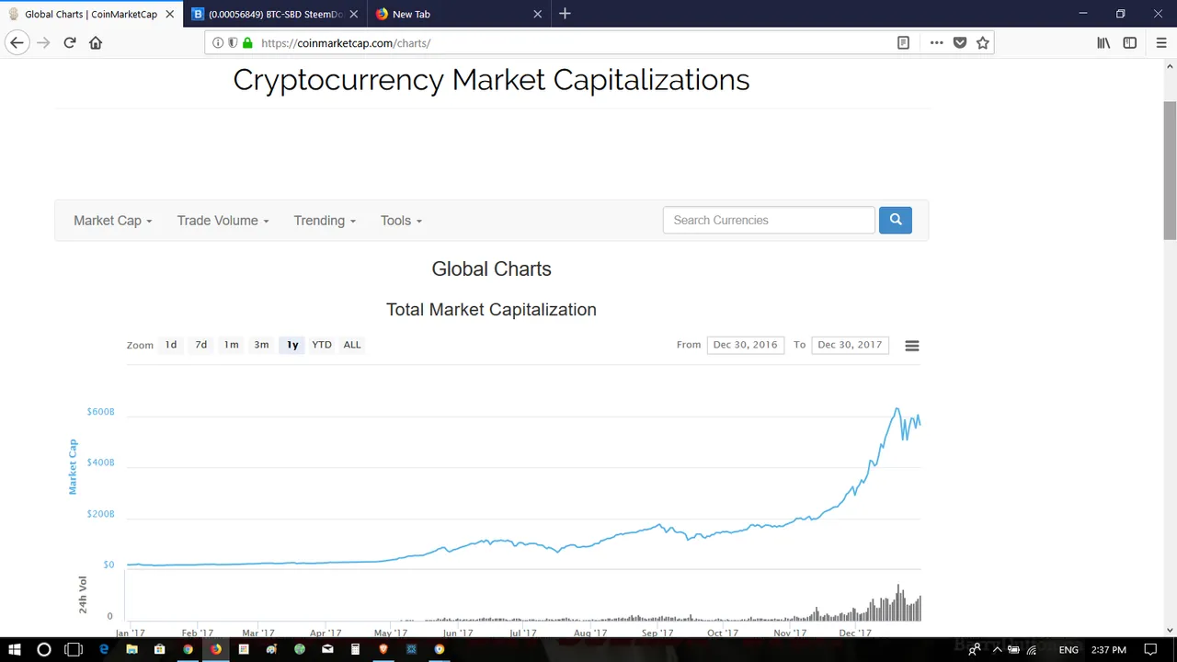Open the Trade Volume dropdown
The width and height of the screenshot is (1177, 662).
[x=223, y=221]
